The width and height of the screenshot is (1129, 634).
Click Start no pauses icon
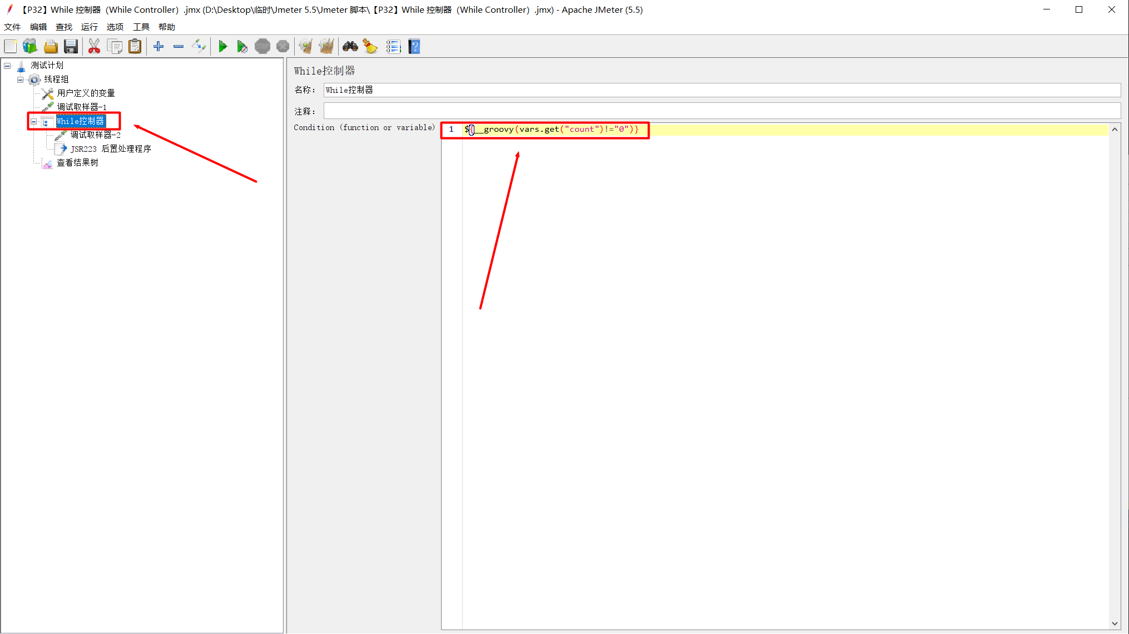point(242,47)
